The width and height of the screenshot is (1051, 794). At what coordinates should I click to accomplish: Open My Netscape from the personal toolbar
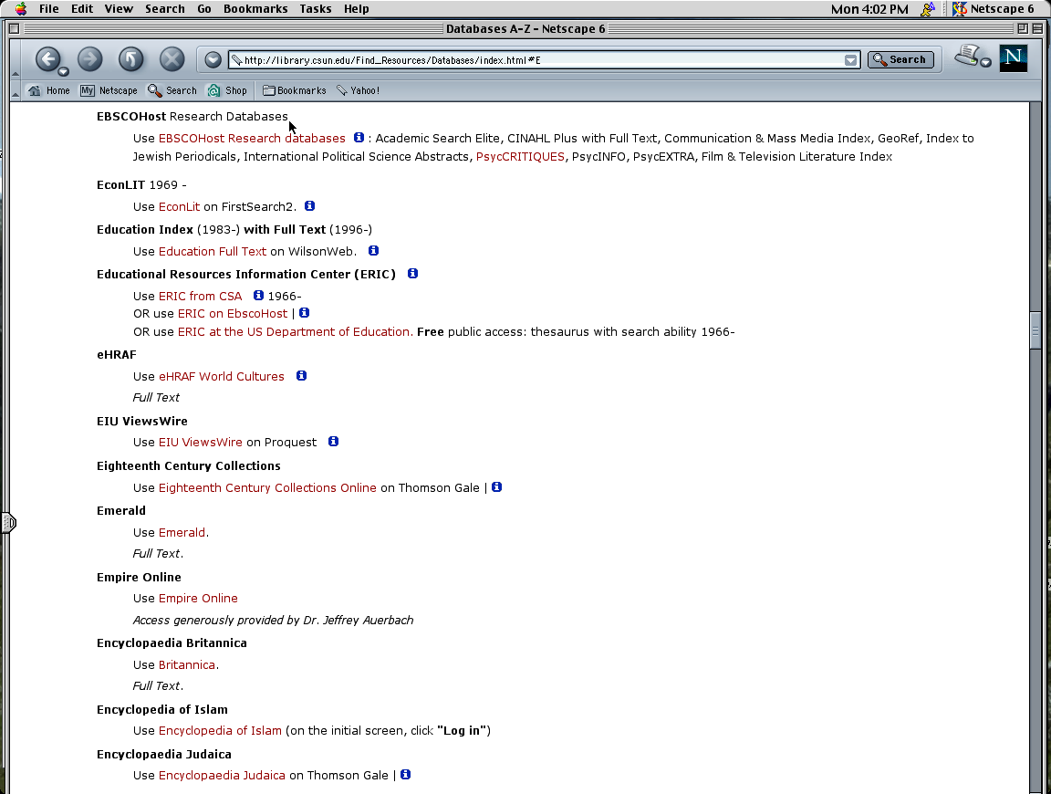click(109, 90)
